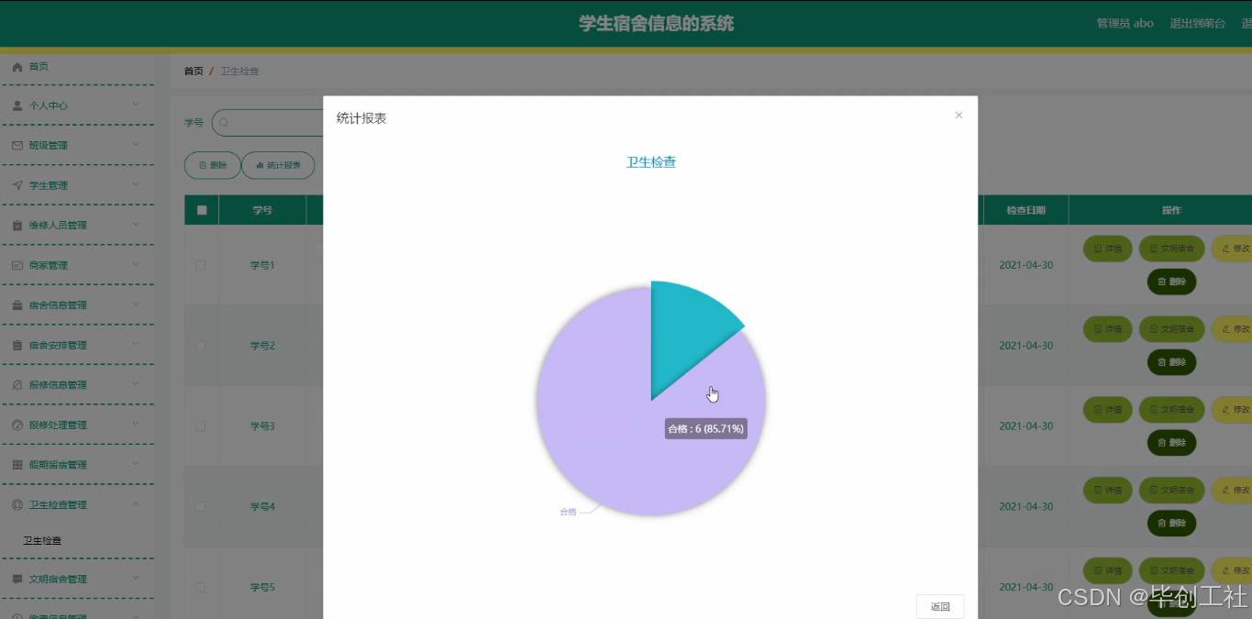Expand the 文明宿舍管理 section

point(135,579)
